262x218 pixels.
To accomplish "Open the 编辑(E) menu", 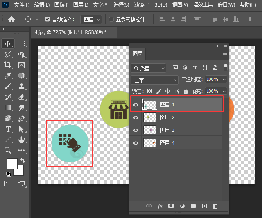I will [42, 5].
